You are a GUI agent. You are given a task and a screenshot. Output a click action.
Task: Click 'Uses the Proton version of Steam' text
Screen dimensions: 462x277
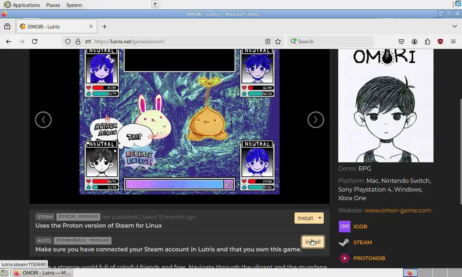99,225
